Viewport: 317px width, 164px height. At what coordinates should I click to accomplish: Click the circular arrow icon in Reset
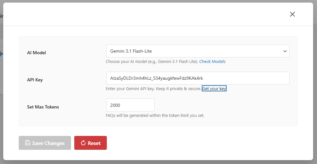(x=83, y=143)
